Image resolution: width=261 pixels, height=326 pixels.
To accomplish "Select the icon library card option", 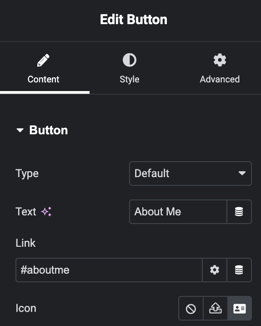I will (x=240, y=308).
